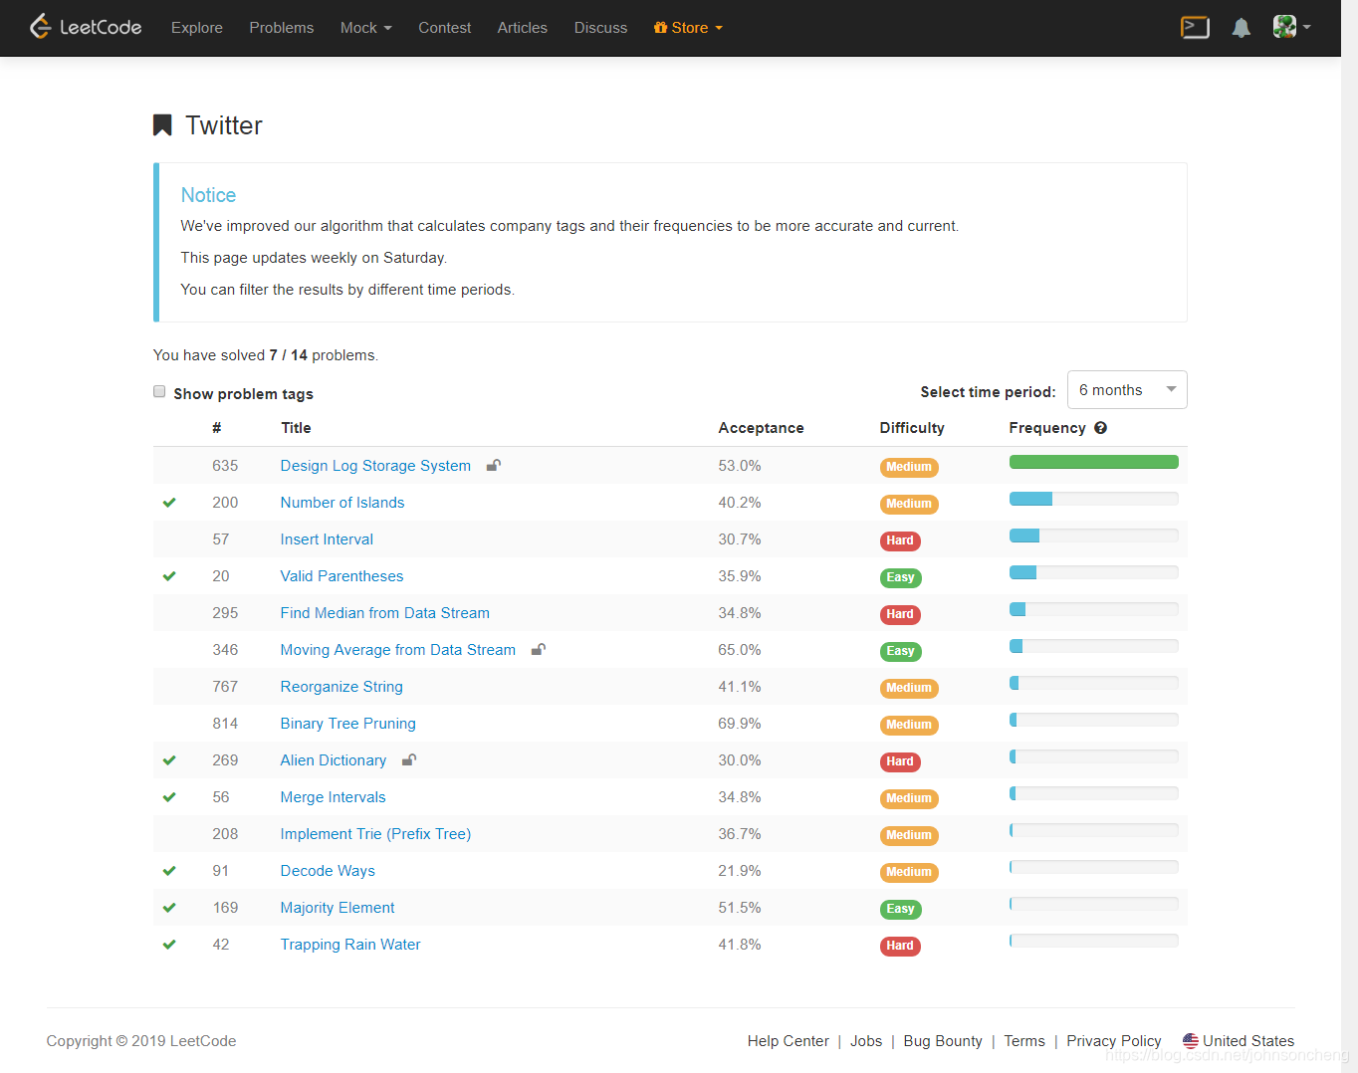Open the LeetCode logo home link
Screen dimensions: 1358x1073
pos(86,27)
